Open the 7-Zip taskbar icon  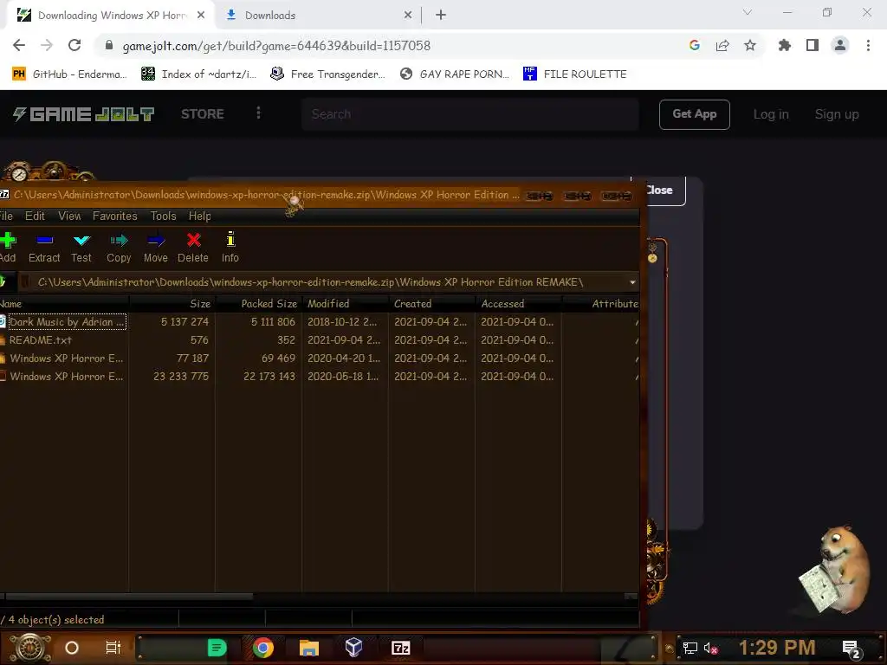click(x=400, y=648)
